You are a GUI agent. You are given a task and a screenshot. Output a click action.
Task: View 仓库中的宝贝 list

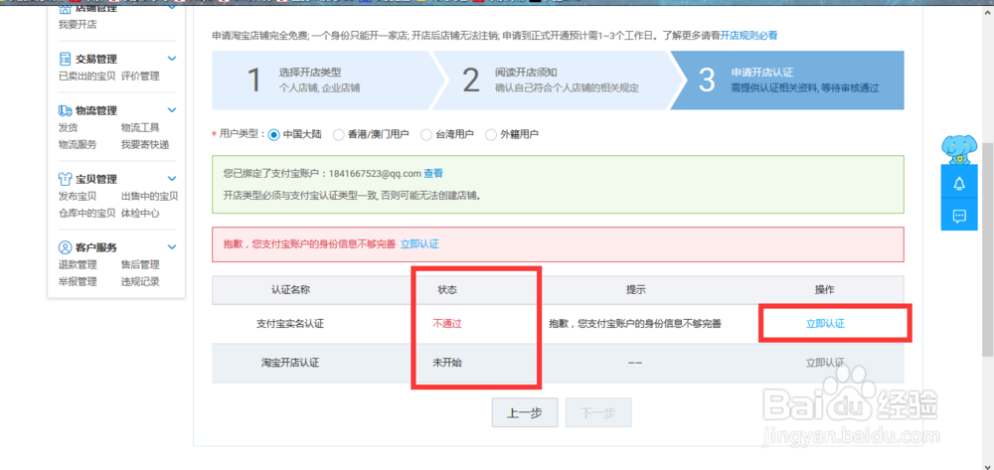(x=86, y=214)
